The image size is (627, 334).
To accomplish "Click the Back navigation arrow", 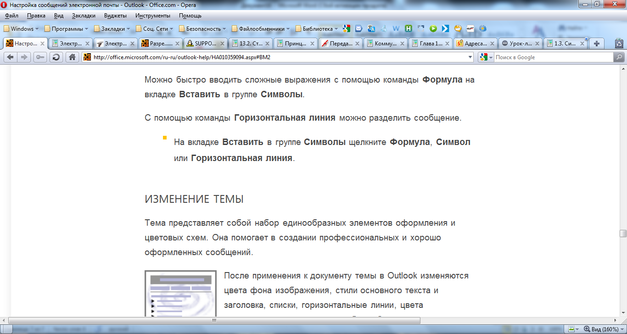I will point(10,57).
